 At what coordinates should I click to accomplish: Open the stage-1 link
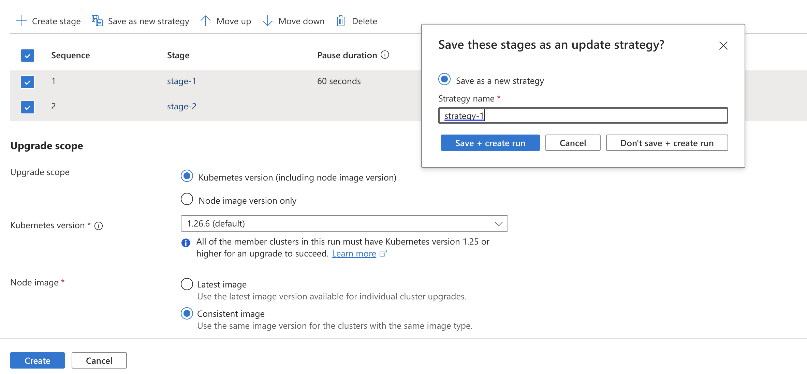[181, 81]
